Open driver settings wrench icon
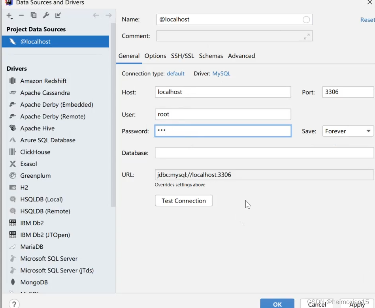 pos(46,15)
